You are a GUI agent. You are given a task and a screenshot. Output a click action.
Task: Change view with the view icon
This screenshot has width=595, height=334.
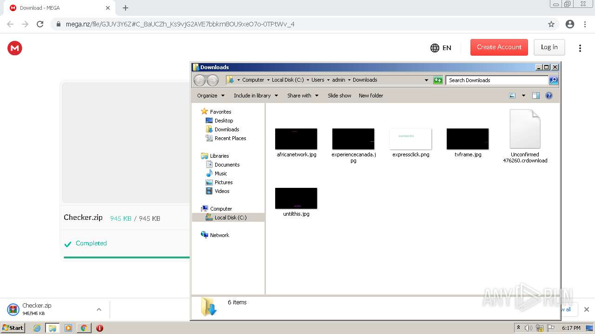click(x=512, y=96)
